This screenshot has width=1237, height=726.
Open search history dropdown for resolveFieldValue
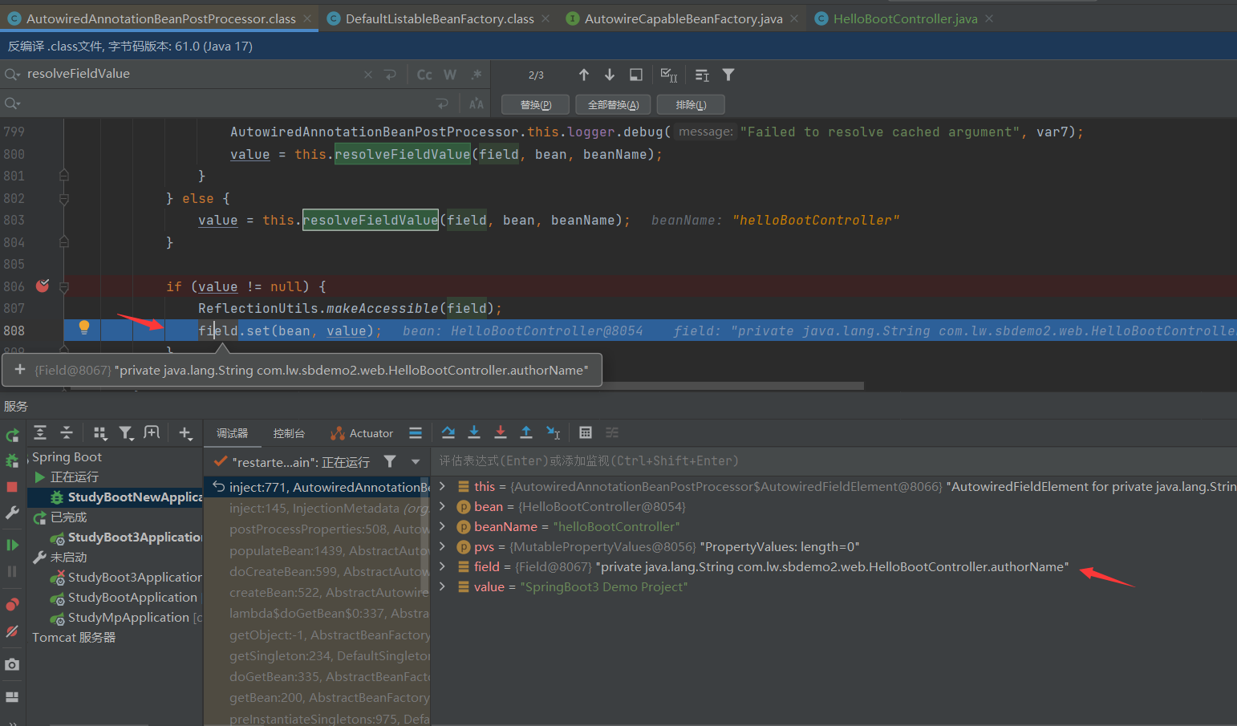tap(12, 75)
